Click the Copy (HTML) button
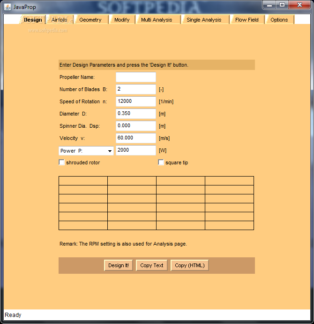 point(190,265)
